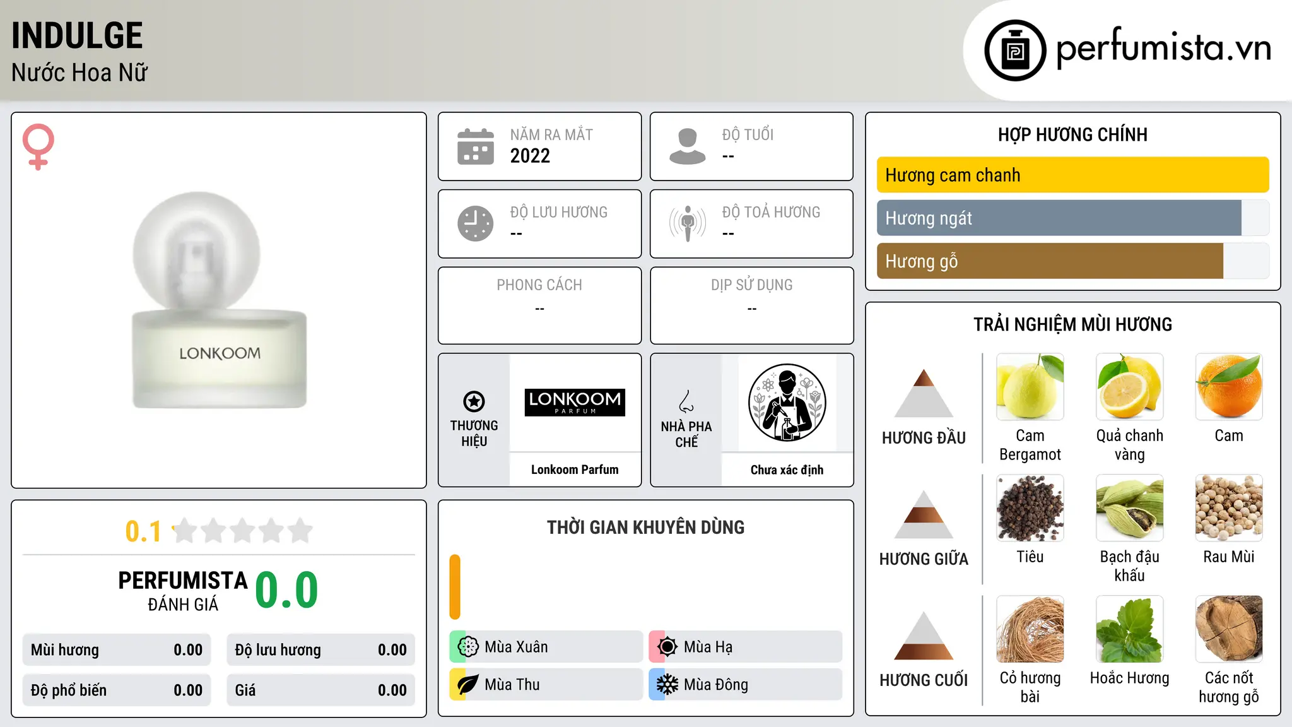Click the Trải nghiệm mùi hương heading
The height and width of the screenshot is (727, 1292).
click(x=1072, y=325)
